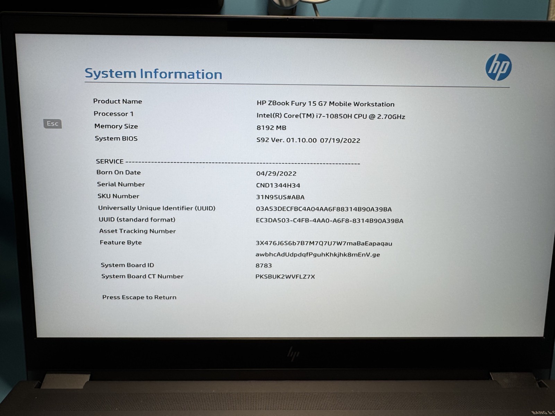The height and width of the screenshot is (416, 555).
Task: Click the Born On Date label
Action: (119, 172)
